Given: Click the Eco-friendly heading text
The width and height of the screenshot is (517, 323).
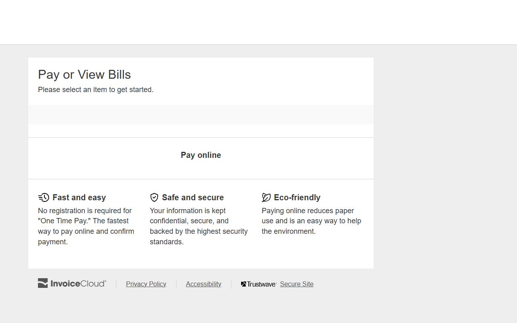Looking at the screenshot, I should [297, 197].
